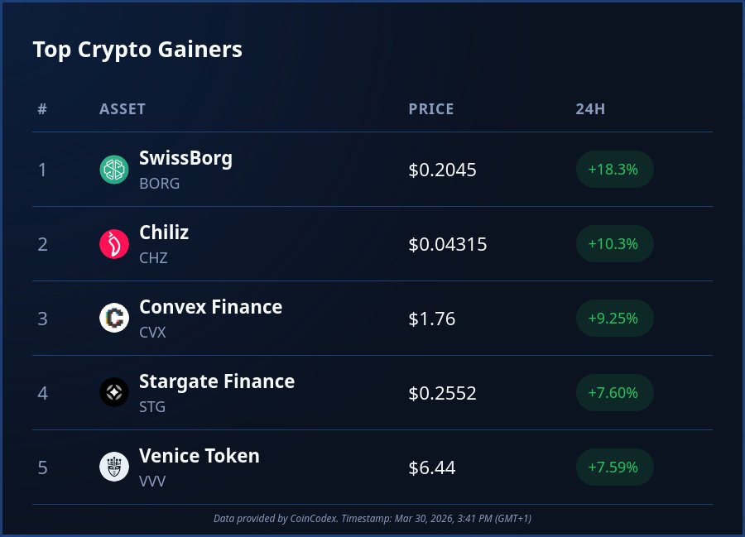Sort by the ASSET column header
The image size is (745, 537).
coord(123,109)
